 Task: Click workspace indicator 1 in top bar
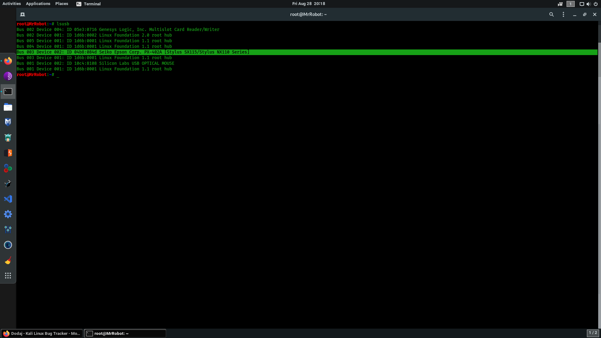(x=570, y=4)
